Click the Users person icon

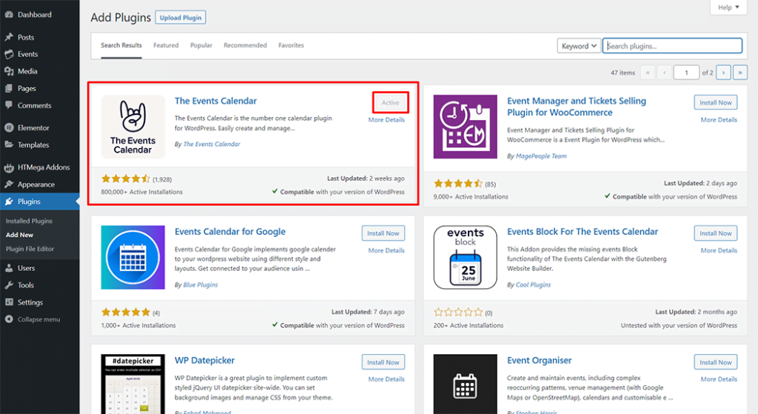tap(9, 268)
